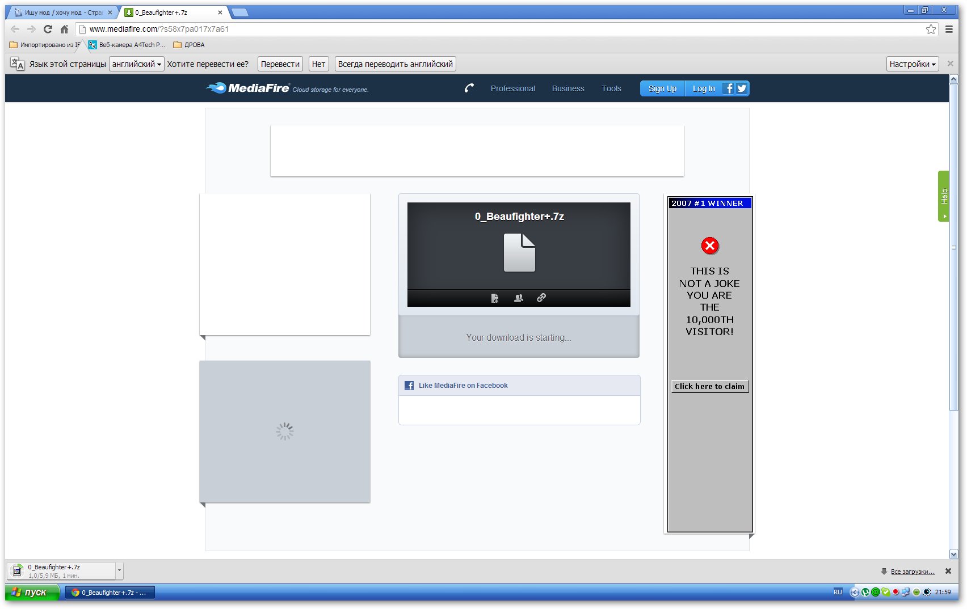Image resolution: width=967 pixels, height=609 pixels.
Task: Click the 'Click here to claim' ad button
Action: (709, 386)
